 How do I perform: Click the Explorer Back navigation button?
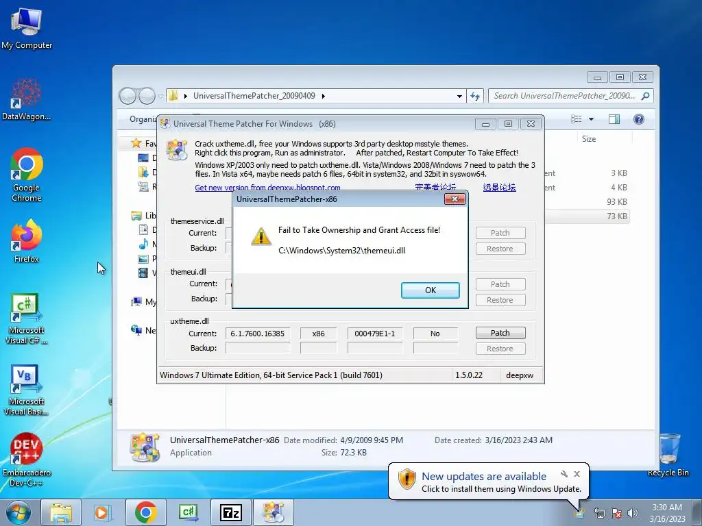128,96
